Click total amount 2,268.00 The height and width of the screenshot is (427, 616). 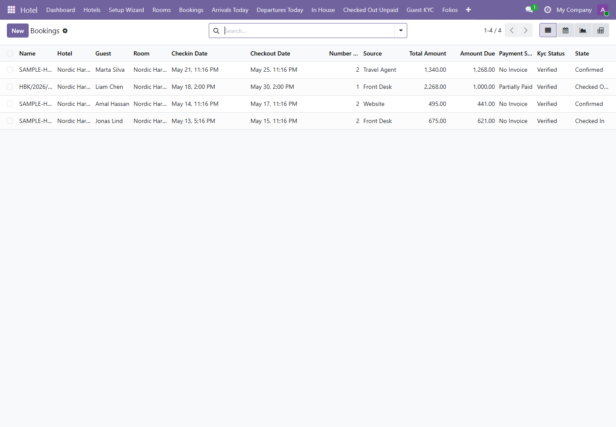[x=435, y=87]
